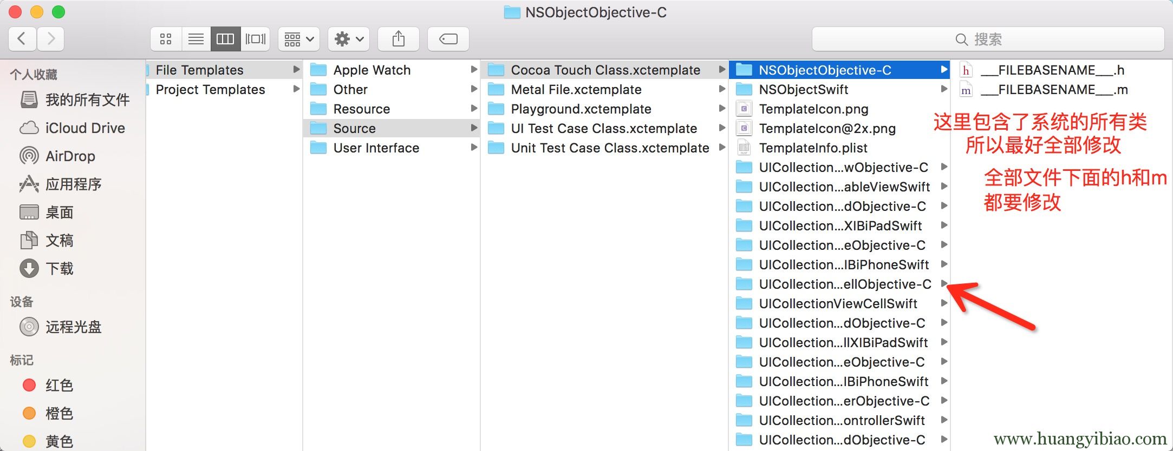The width and height of the screenshot is (1173, 451).
Task: Open the gear action menu
Action: pos(349,39)
